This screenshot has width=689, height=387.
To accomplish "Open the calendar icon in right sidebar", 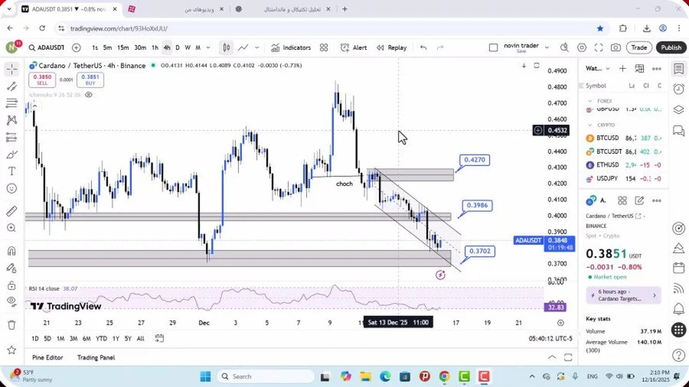I will pyautogui.click(x=678, y=269).
